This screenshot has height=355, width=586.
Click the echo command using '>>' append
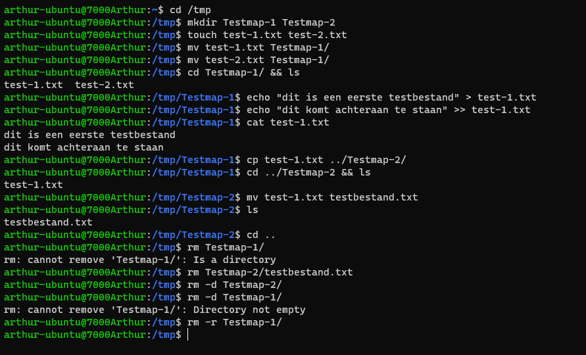pos(388,110)
